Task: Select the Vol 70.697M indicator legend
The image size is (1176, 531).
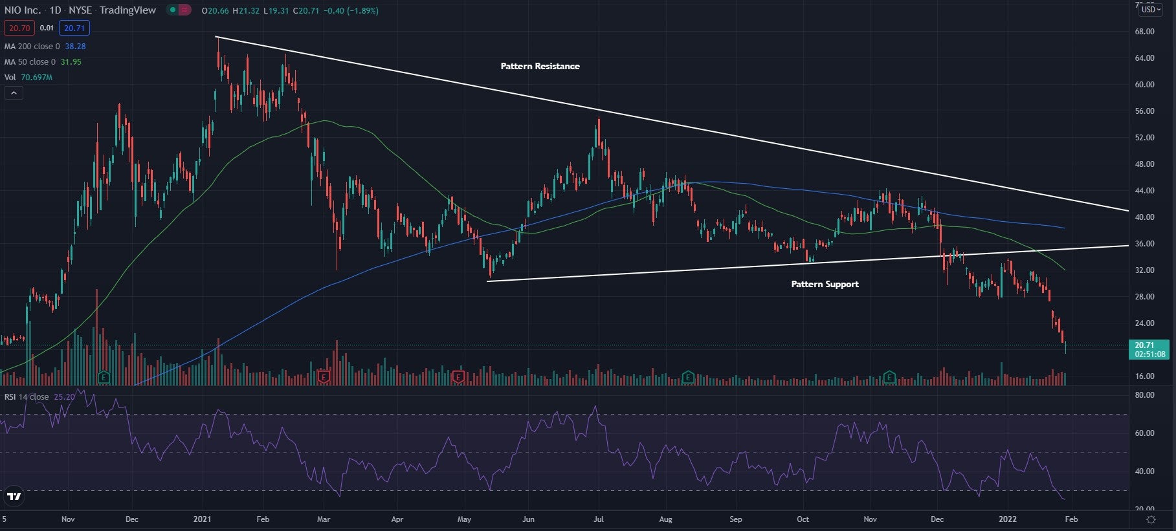Action: [x=28, y=78]
